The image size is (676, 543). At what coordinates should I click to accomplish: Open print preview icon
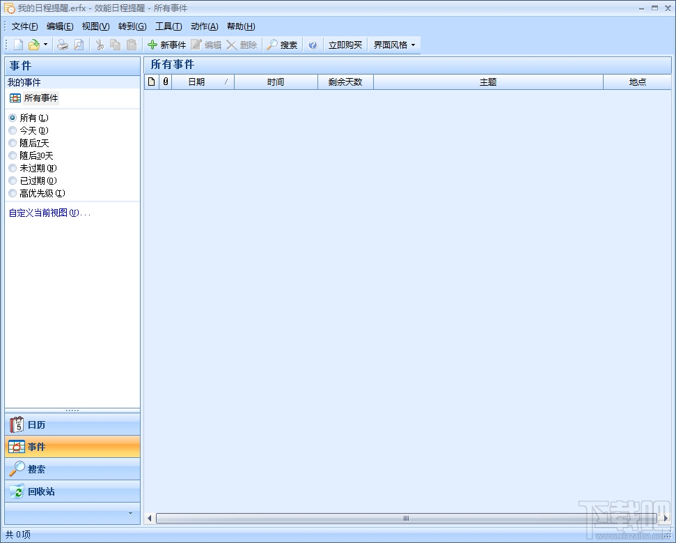[79, 45]
